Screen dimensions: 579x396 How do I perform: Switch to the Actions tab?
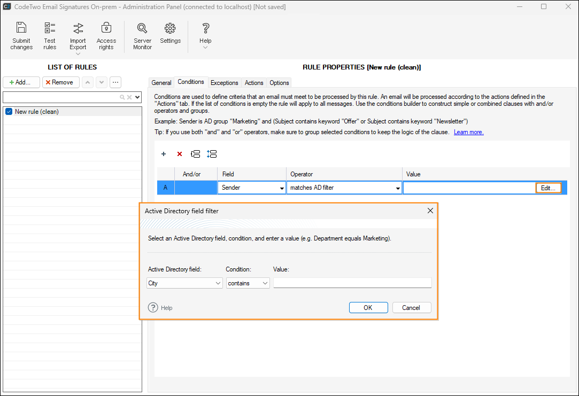point(254,83)
